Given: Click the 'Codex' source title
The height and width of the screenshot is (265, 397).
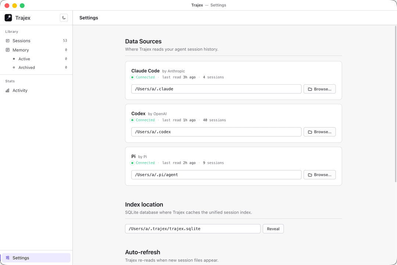Looking at the screenshot, I should 138,114.
